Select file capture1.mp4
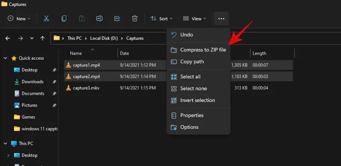 click(x=87, y=65)
